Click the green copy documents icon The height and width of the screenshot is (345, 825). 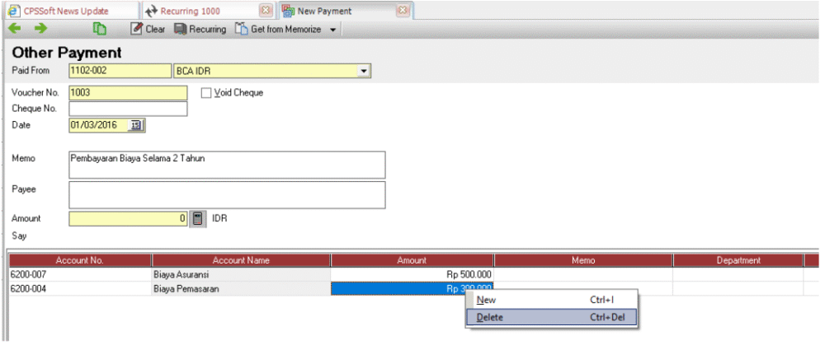(x=100, y=29)
